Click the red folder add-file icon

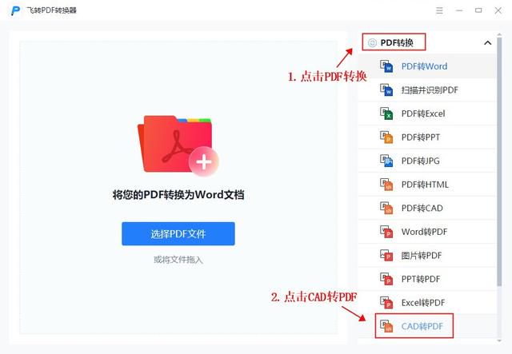pos(178,145)
